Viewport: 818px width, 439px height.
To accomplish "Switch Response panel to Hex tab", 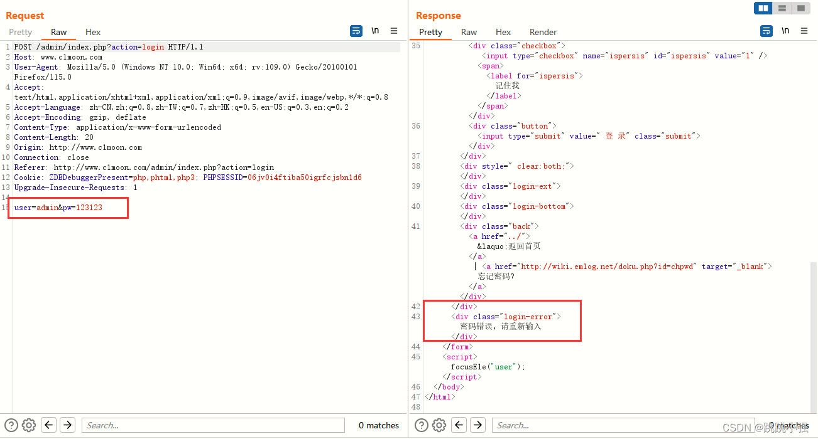I will point(503,32).
